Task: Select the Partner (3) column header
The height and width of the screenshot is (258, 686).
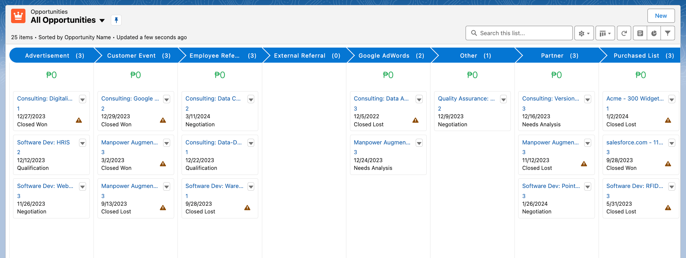Action: [x=560, y=55]
